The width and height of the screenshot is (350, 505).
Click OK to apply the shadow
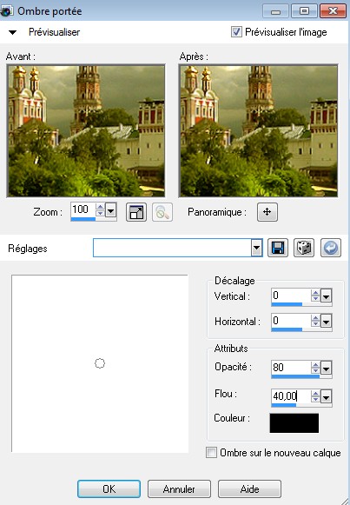click(109, 488)
